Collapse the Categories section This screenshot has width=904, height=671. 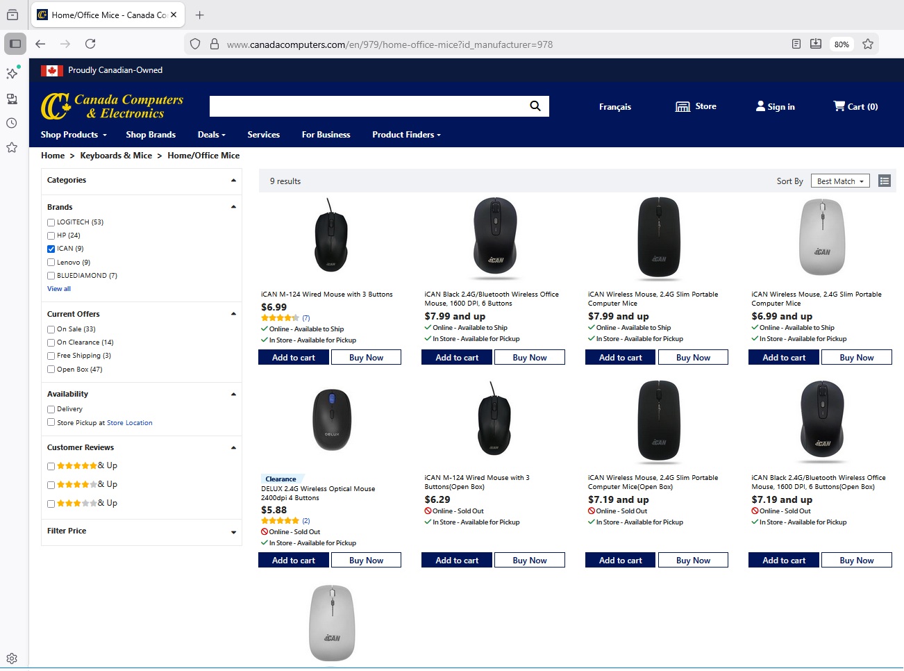tap(233, 181)
